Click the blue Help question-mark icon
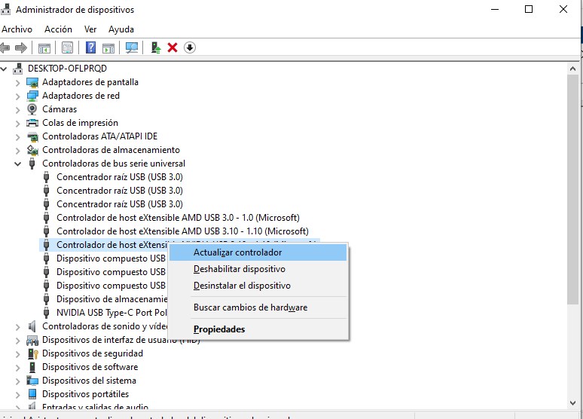This screenshot has width=583, height=419. pos(90,47)
